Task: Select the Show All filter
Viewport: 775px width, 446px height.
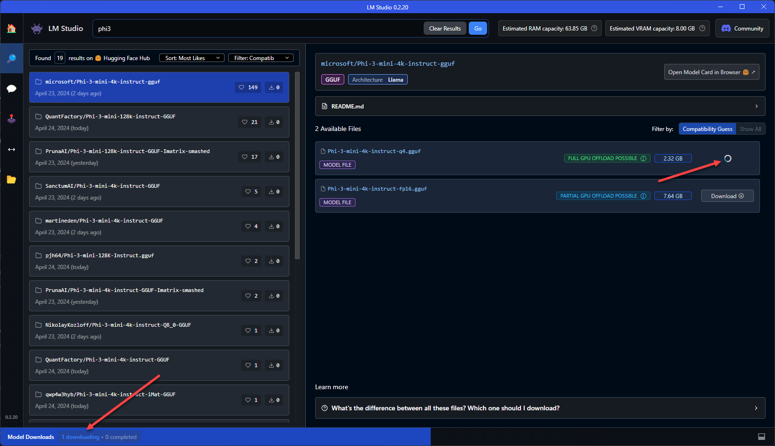Action: click(x=751, y=129)
